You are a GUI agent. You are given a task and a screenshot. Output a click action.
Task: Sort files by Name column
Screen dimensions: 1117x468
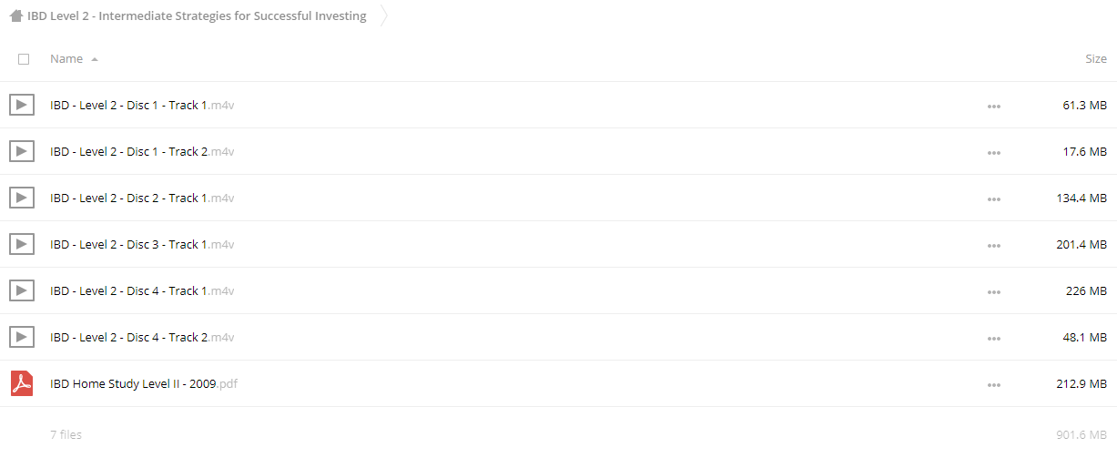[x=66, y=58]
